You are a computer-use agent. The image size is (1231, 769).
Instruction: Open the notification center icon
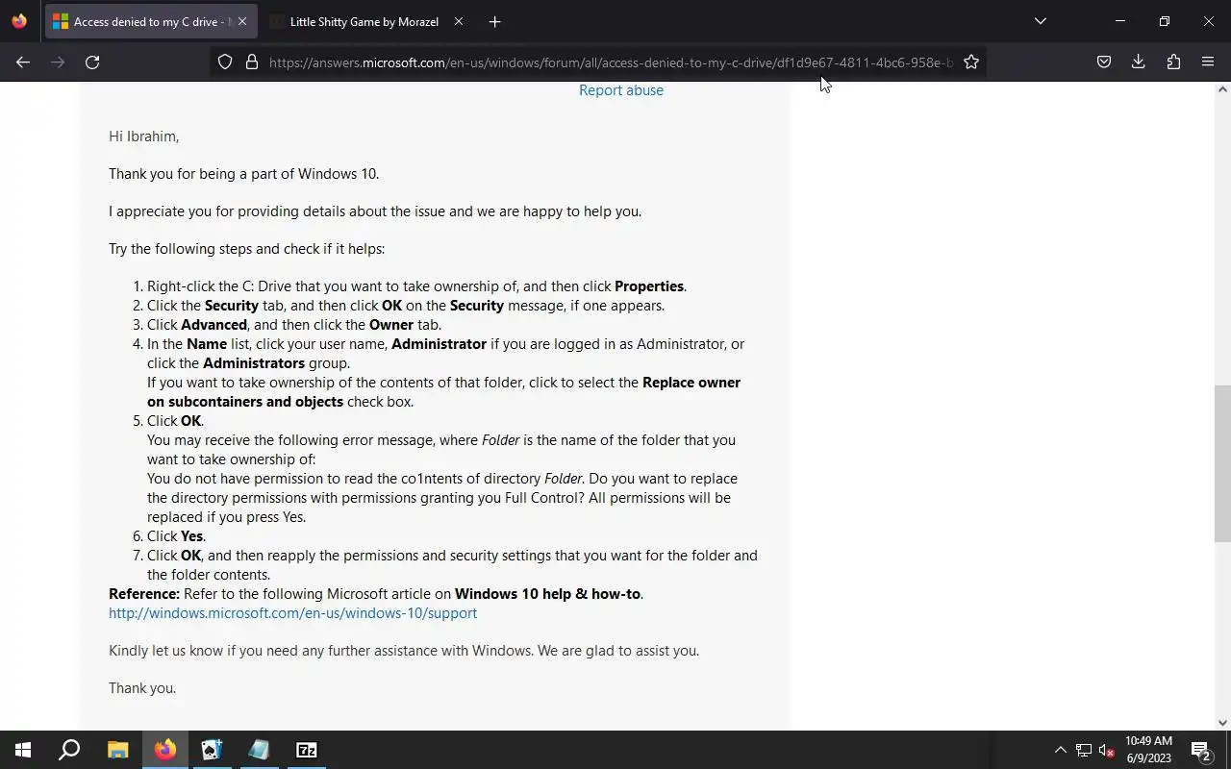tap(1201, 750)
